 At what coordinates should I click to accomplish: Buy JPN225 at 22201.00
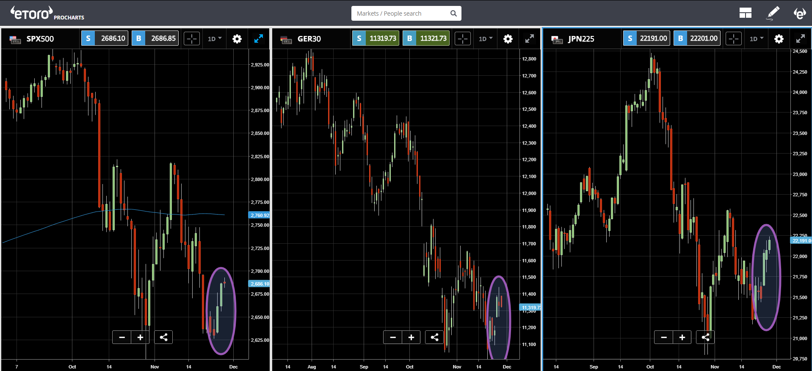(697, 38)
